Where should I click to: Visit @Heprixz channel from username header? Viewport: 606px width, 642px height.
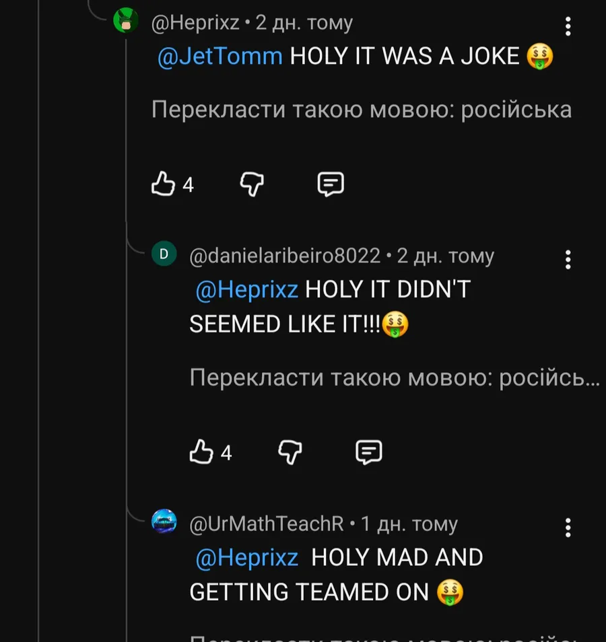(195, 23)
